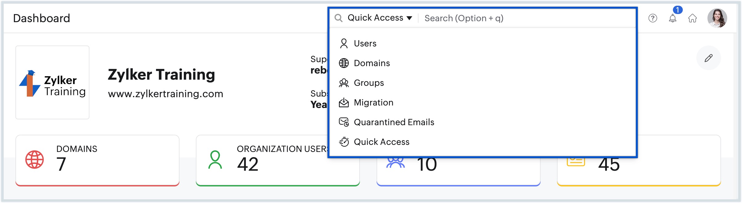Click into the Search input field

[x=524, y=18]
